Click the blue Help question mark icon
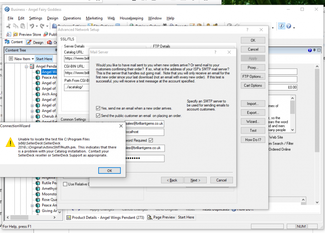The height and width of the screenshot is (233, 325). (289, 26)
